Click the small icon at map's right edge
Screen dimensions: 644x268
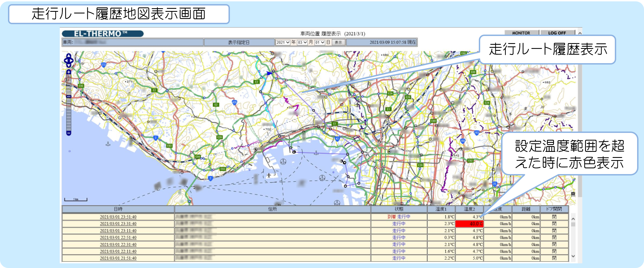[573, 194]
